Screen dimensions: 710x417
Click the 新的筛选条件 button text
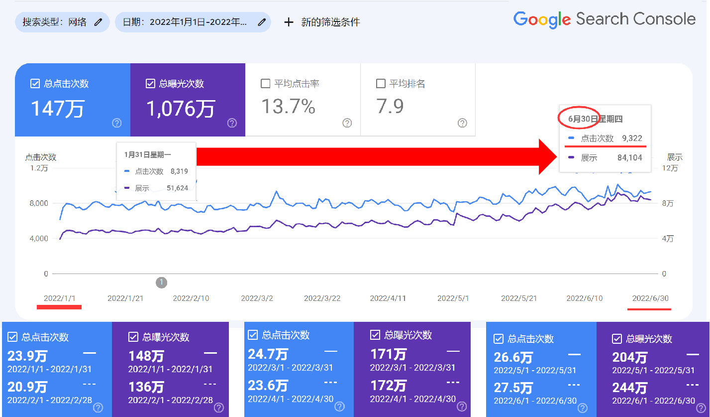pyautogui.click(x=330, y=22)
